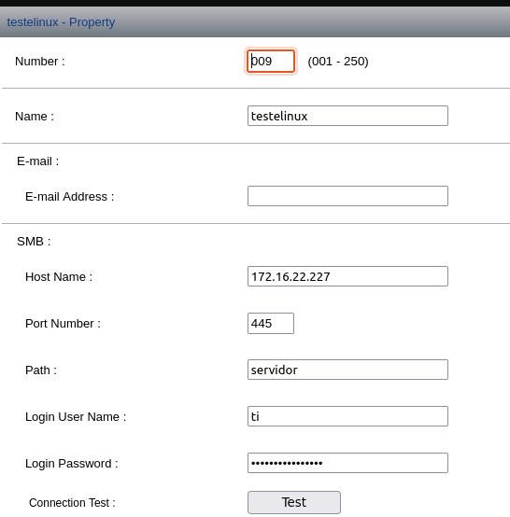Screen dimensions: 510x517
Task: Click the (001 - 250) range hint
Action: pyautogui.click(x=338, y=62)
